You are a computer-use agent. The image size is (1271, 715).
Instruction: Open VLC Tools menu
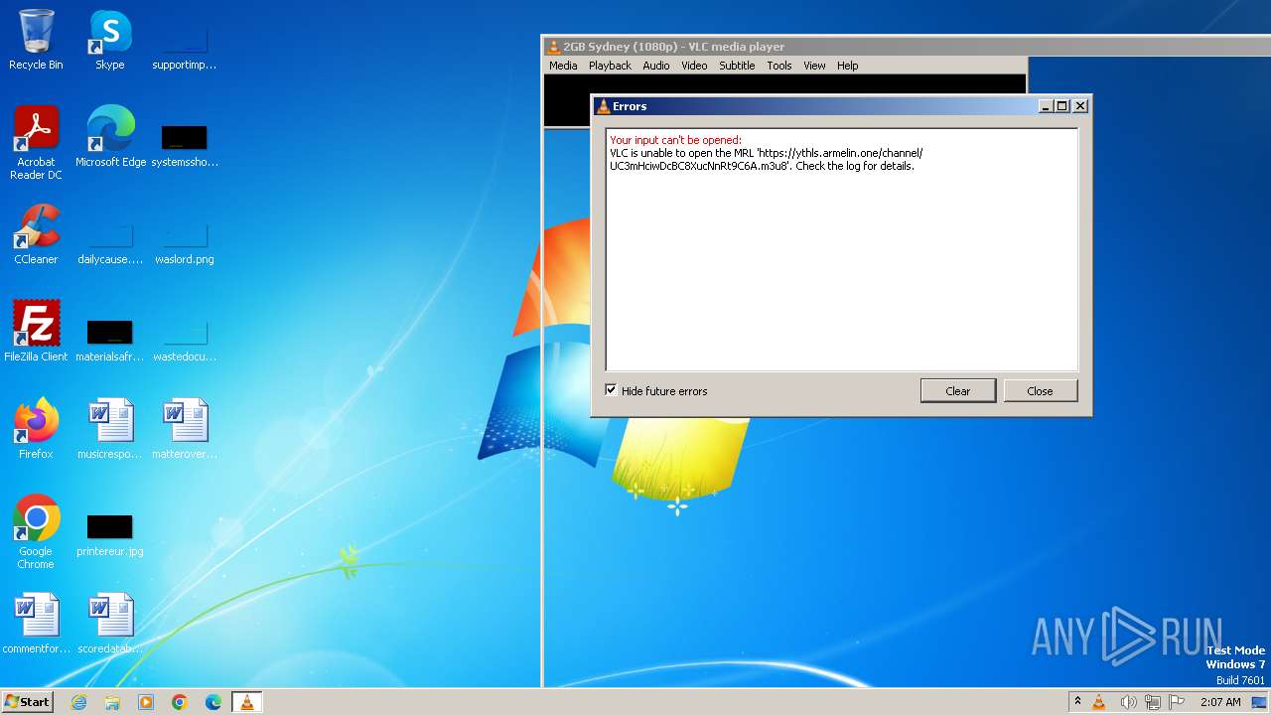pyautogui.click(x=779, y=66)
